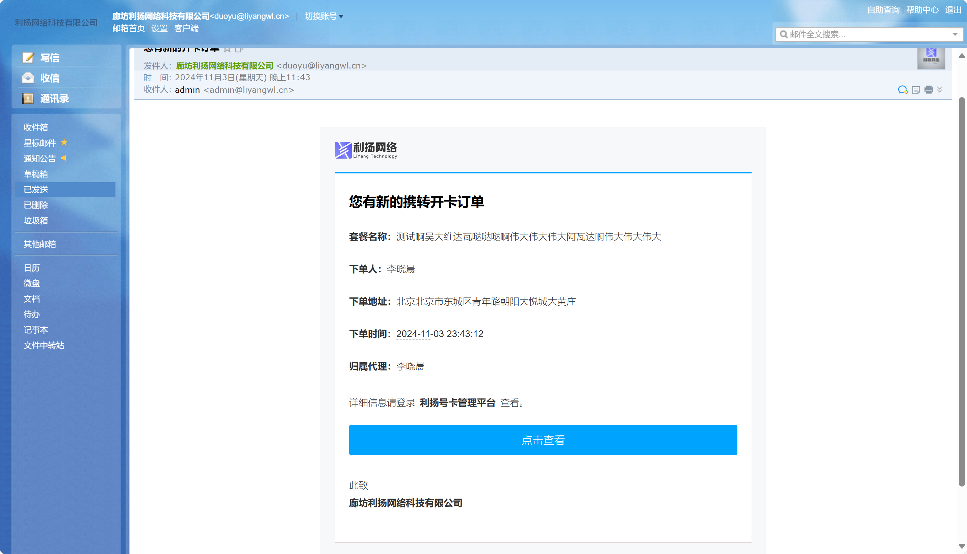The width and height of the screenshot is (967, 554).
Task: Open 帮助中心 in the top right
Action: point(922,9)
